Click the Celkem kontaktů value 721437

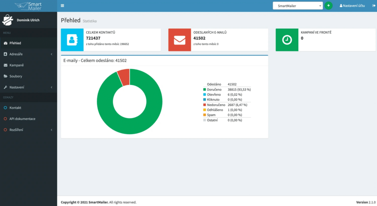(93, 38)
